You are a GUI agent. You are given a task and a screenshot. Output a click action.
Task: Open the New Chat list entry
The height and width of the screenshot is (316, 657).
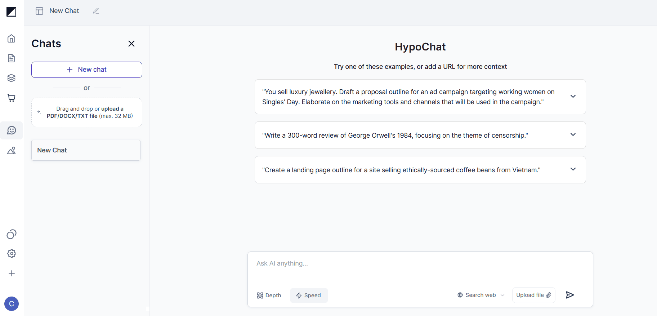(86, 150)
